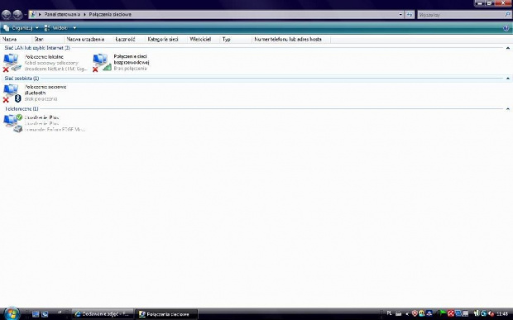The image size is (513, 320).
Task: Click the green flag tray icon
Action: pos(443,313)
